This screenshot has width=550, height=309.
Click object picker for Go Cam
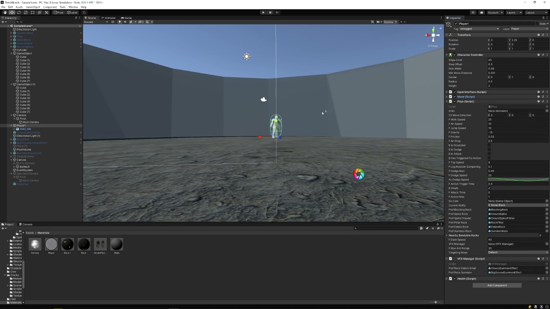coord(547,201)
